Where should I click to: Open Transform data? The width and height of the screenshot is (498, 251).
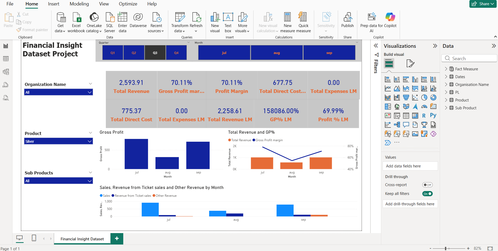pos(179,22)
